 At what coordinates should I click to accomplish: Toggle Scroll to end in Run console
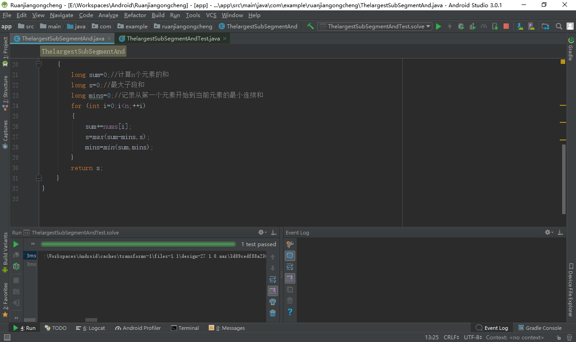point(273,291)
